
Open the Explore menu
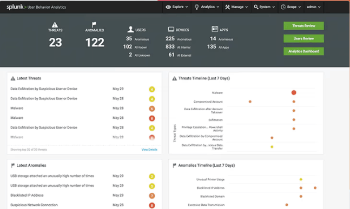[176, 7]
